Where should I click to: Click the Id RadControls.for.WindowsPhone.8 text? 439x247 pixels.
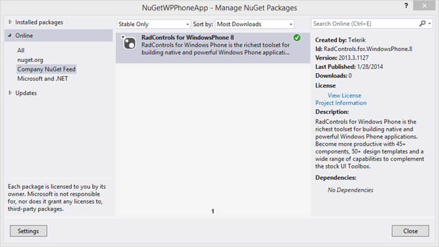click(x=364, y=49)
